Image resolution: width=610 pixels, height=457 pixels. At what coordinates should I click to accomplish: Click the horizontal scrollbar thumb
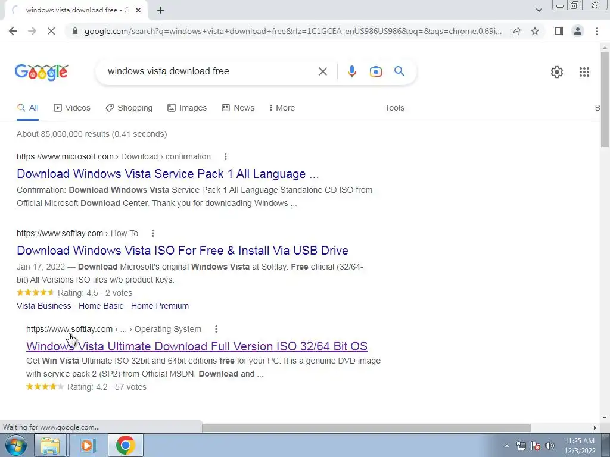point(366,428)
